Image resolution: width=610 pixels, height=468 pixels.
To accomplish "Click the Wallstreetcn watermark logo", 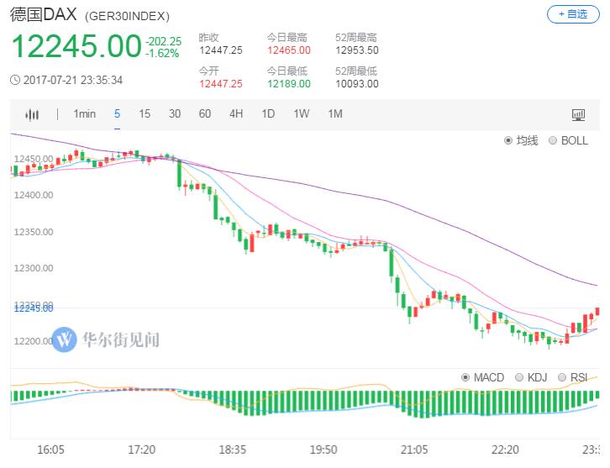I will tap(64, 339).
